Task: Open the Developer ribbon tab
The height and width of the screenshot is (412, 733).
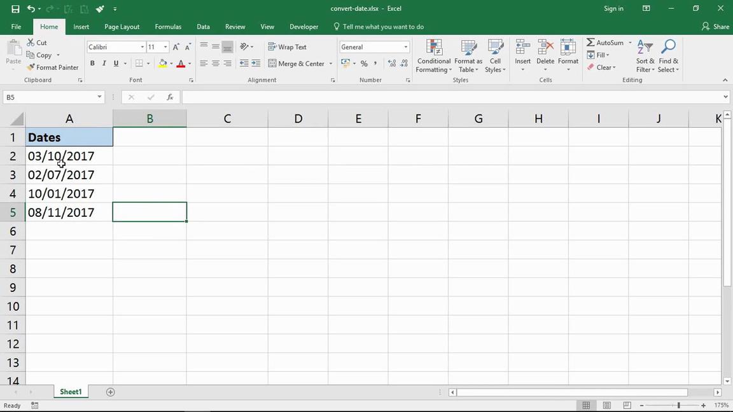Action: [x=304, y=26]
